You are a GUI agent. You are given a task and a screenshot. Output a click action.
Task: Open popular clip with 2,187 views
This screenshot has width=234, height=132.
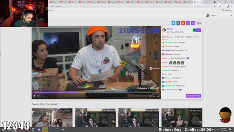(x=139, y=118)
